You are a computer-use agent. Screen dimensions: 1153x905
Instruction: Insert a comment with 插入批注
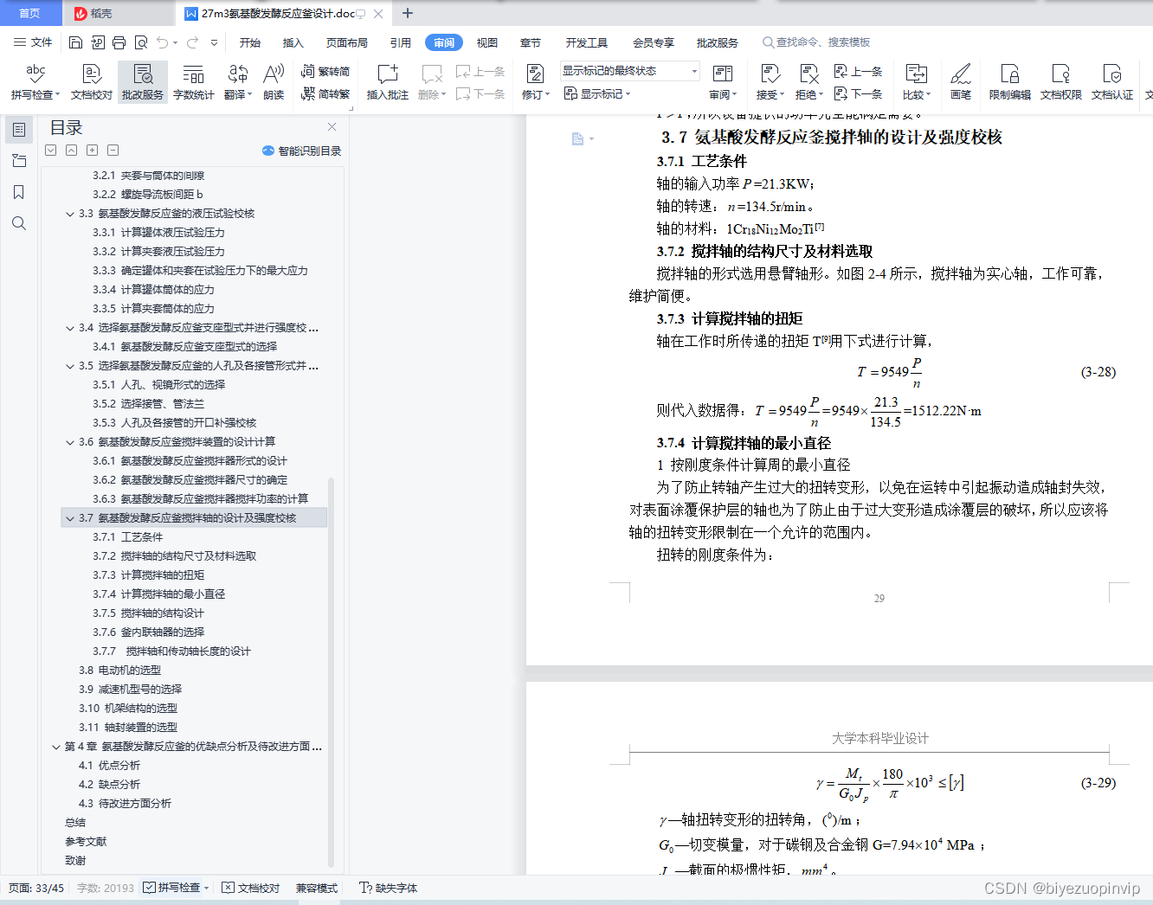pos(387,81)
